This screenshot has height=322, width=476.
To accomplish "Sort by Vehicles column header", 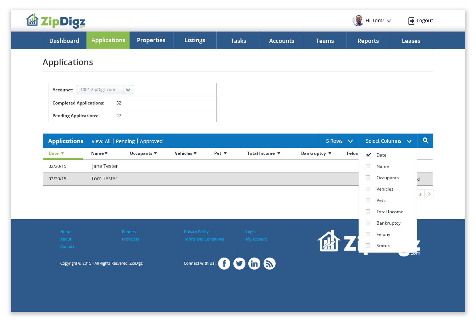I will click(186, 153).
